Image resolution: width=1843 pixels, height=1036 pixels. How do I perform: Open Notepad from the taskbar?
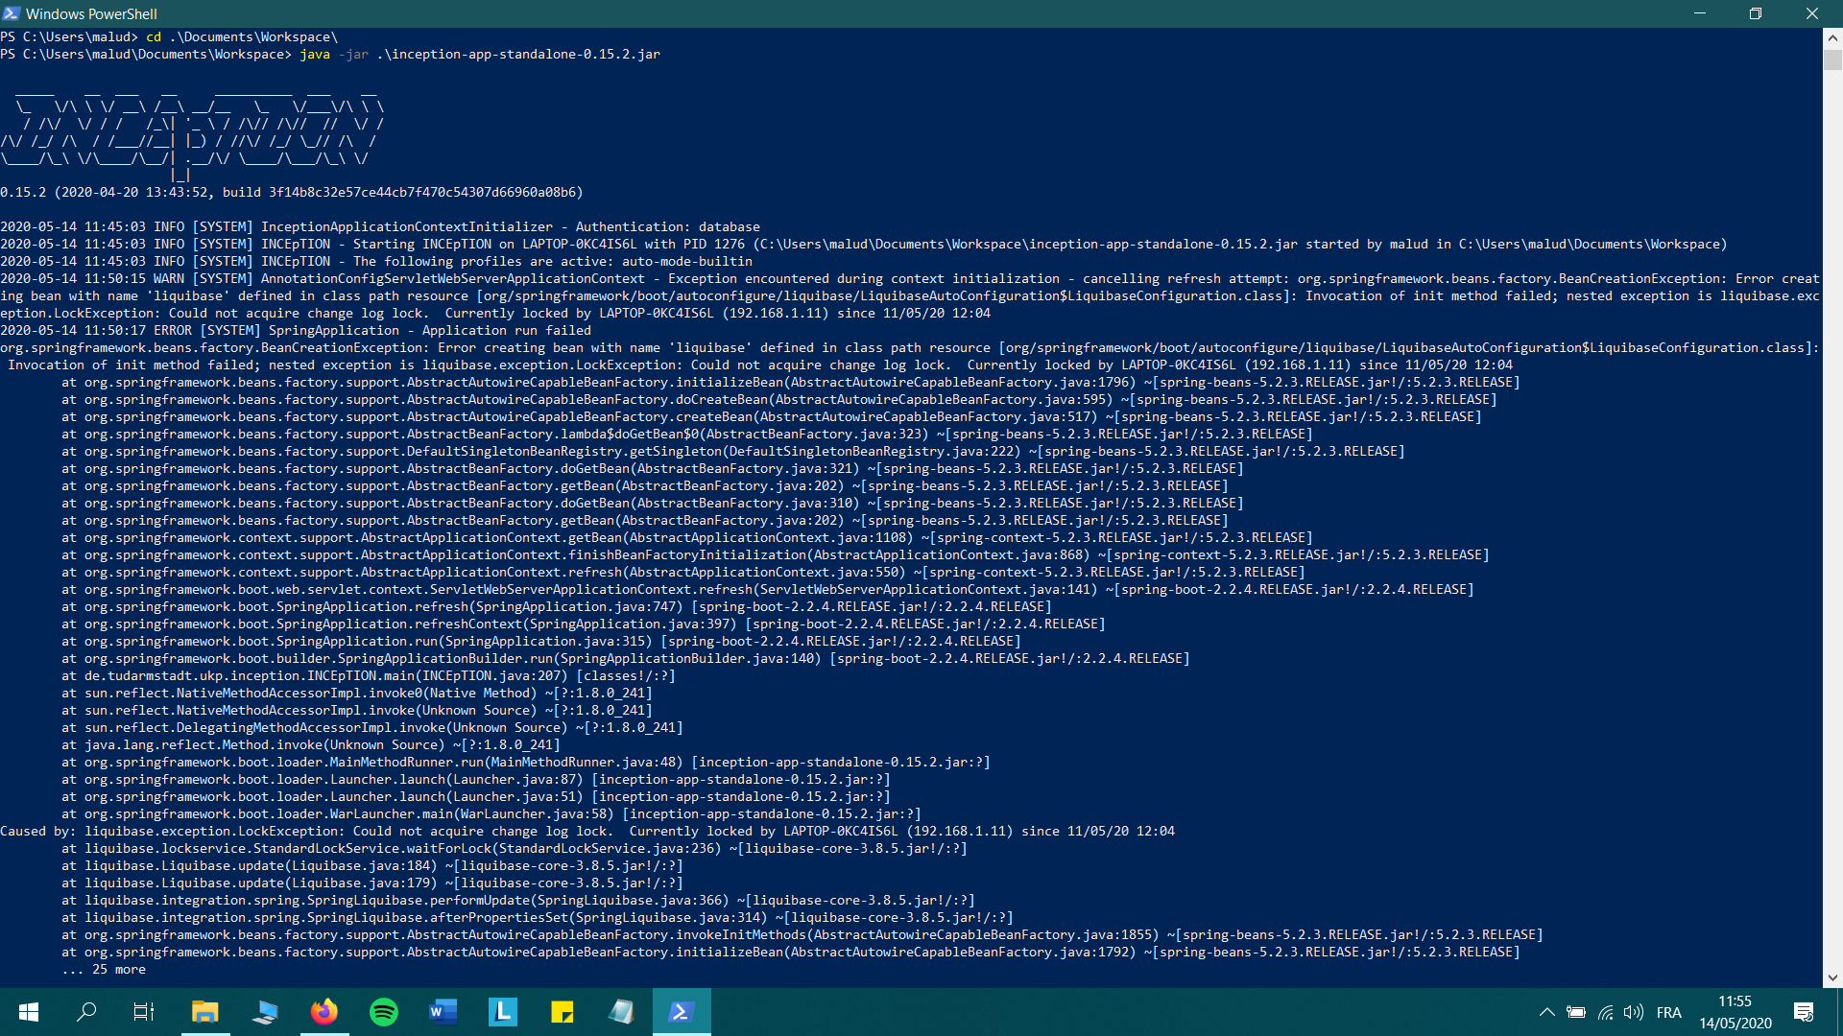[x=621, y=1012]
